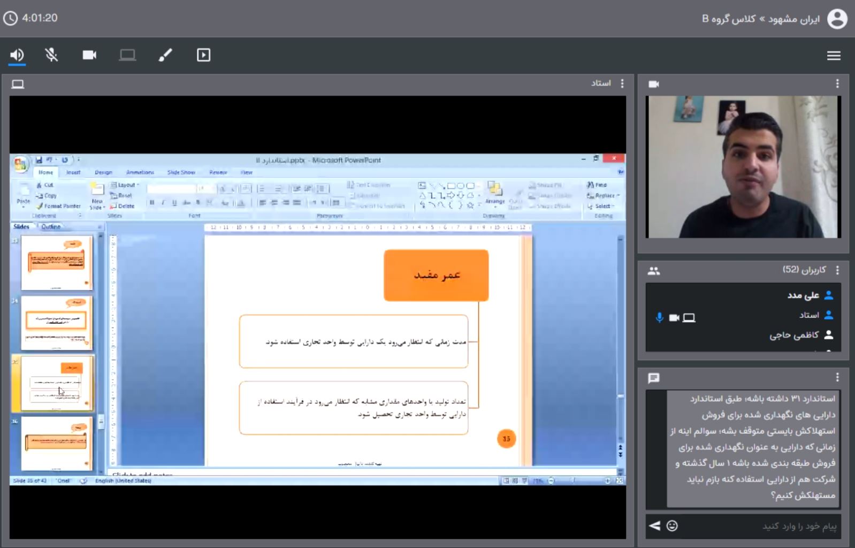Click the screen share laptop icon in top toolbar
855x548 pixels.
coord(127,55)
